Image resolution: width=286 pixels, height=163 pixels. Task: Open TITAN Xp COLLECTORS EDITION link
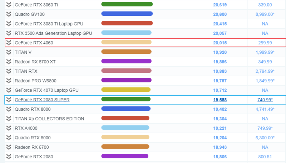(x=49, y=119)
